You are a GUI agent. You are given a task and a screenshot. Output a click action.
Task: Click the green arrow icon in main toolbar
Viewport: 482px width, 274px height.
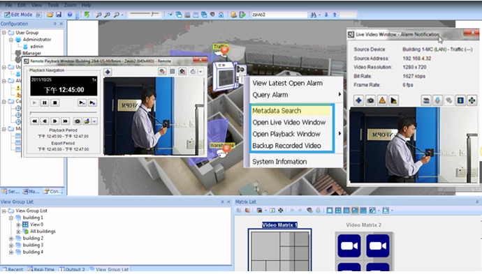click(x=87, y=15)
